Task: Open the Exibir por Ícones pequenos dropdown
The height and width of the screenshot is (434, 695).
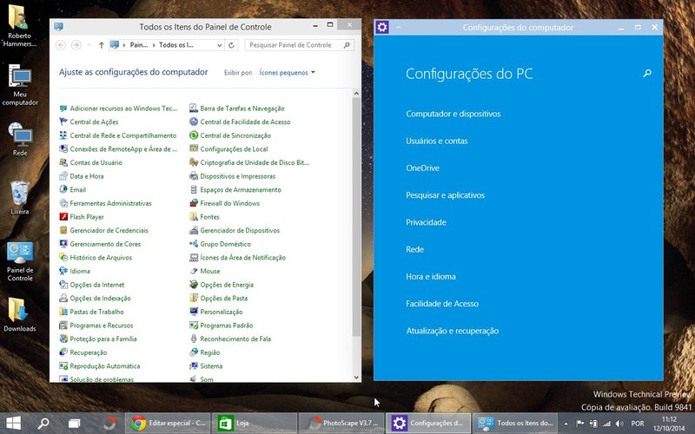Action: pyautogui.click(x=287, y=73)
